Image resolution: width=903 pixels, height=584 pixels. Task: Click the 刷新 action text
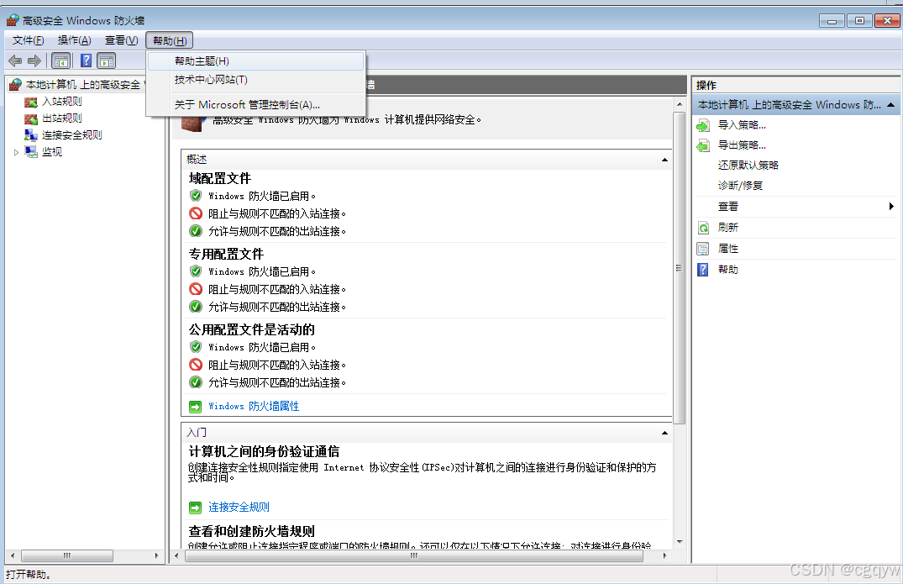(728, 228)
